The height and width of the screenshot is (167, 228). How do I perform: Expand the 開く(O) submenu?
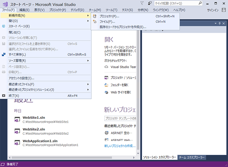pyautogui.click(x=46, y=21)
